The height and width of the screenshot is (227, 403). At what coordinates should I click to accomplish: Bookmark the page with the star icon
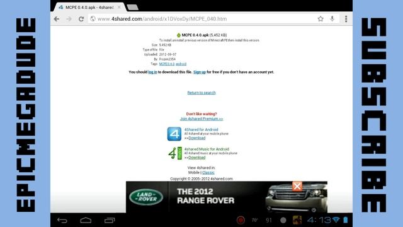(x=321, y=18)
